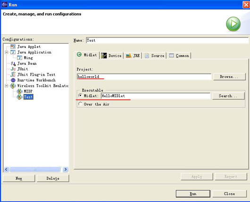The height and width of the screenshot is (202, 250).
Task: Click the Run-time Workbench icon
Action: pyautogui.click(x=13, y=80)
